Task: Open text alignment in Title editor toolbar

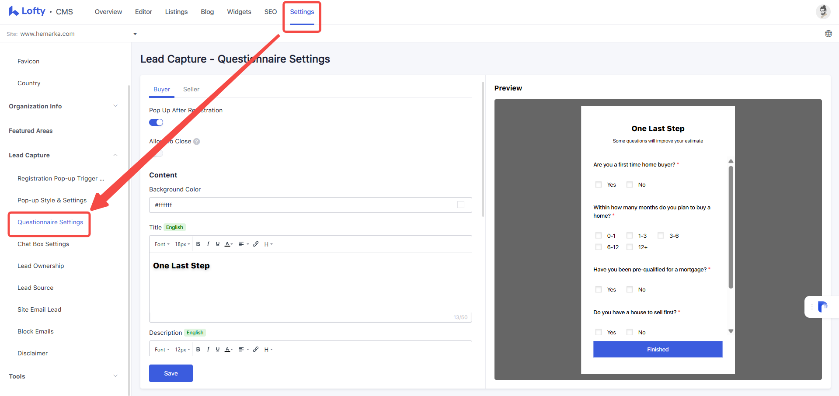Action: [243, 244]
